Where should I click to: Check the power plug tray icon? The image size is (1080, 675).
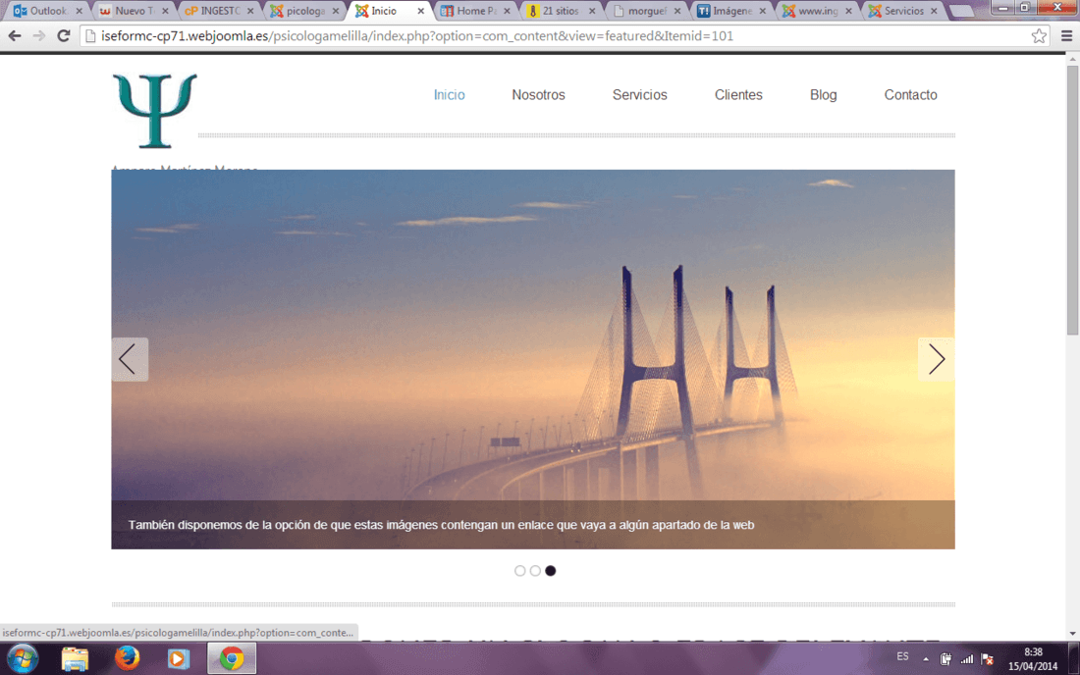pyautogui.click(x=945, y=659)
